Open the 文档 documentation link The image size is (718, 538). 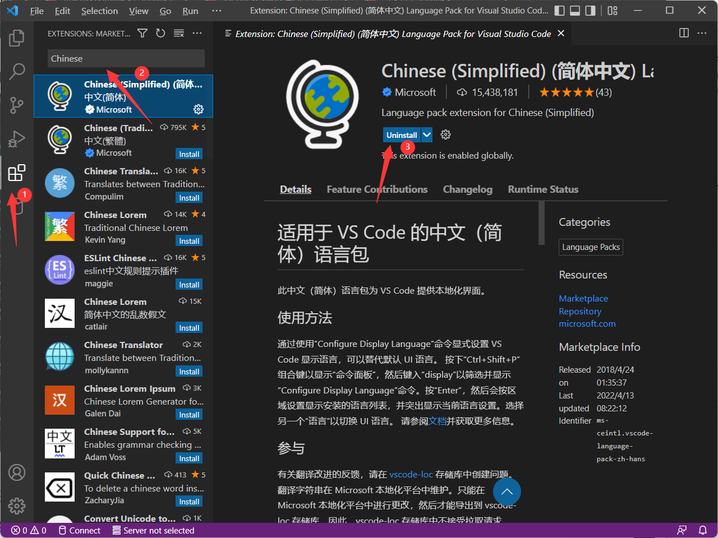[x=438, y=421]
